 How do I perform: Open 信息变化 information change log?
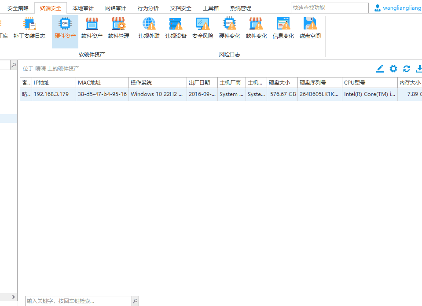click(x=283, y=28)
